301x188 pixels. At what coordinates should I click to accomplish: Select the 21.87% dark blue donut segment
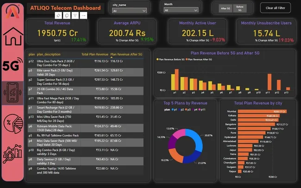192,157
